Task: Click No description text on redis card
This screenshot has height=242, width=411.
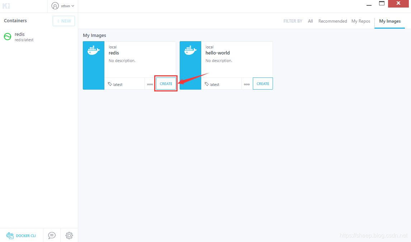Action: point(122,61)
